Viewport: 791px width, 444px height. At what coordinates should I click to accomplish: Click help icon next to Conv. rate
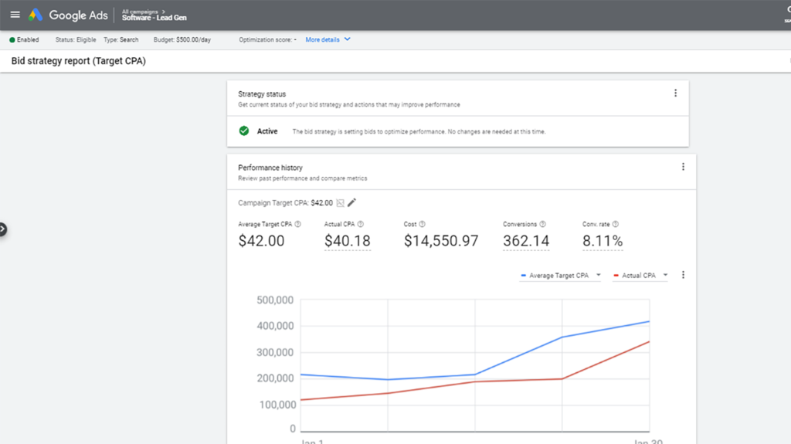pos(617,224)
